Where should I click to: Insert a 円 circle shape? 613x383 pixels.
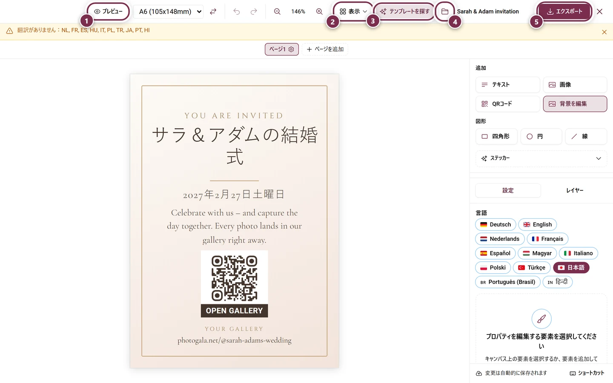pyautogui.click(x=541, y=137)
